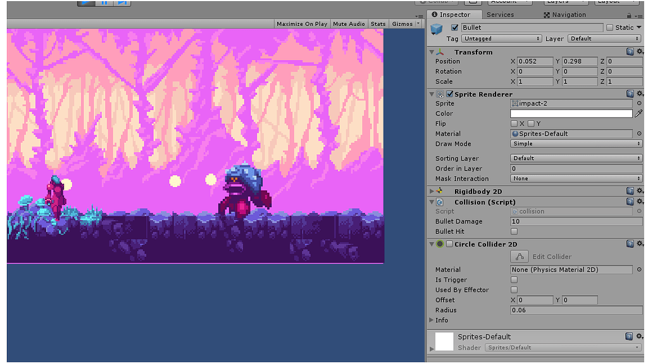Viewport: 648px width, 364px height.
Task: Click the Inspector panel lock icon
Action: pos(628,15)
